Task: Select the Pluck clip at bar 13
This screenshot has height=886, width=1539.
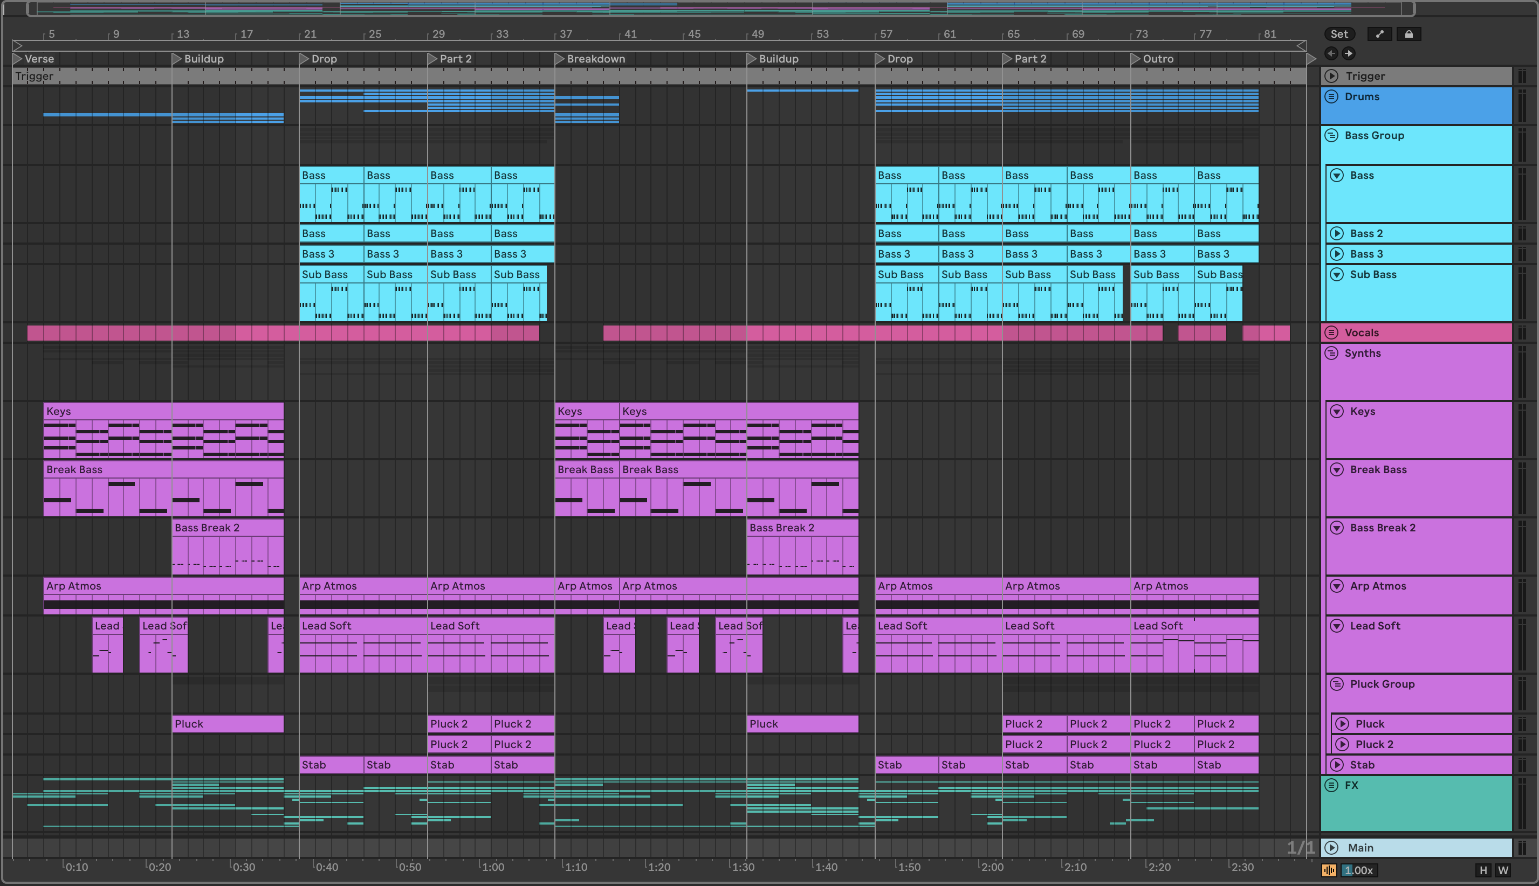Action: [228, 724]
